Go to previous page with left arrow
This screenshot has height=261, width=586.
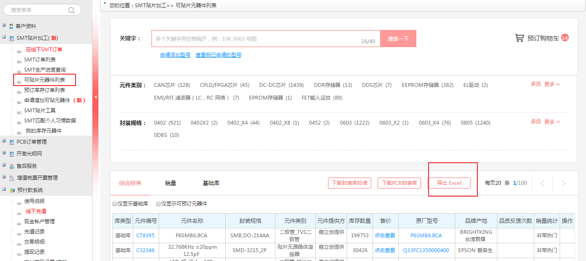point(542,183)
